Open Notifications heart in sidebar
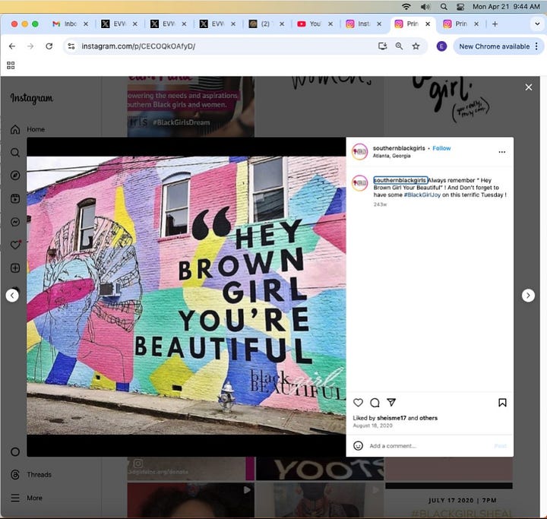This screenshot has width=547, height=519. (15, 245)
